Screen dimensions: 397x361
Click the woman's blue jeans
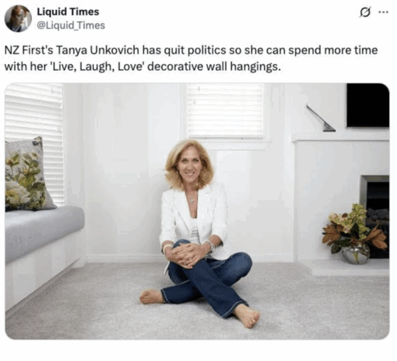point(208,279)
